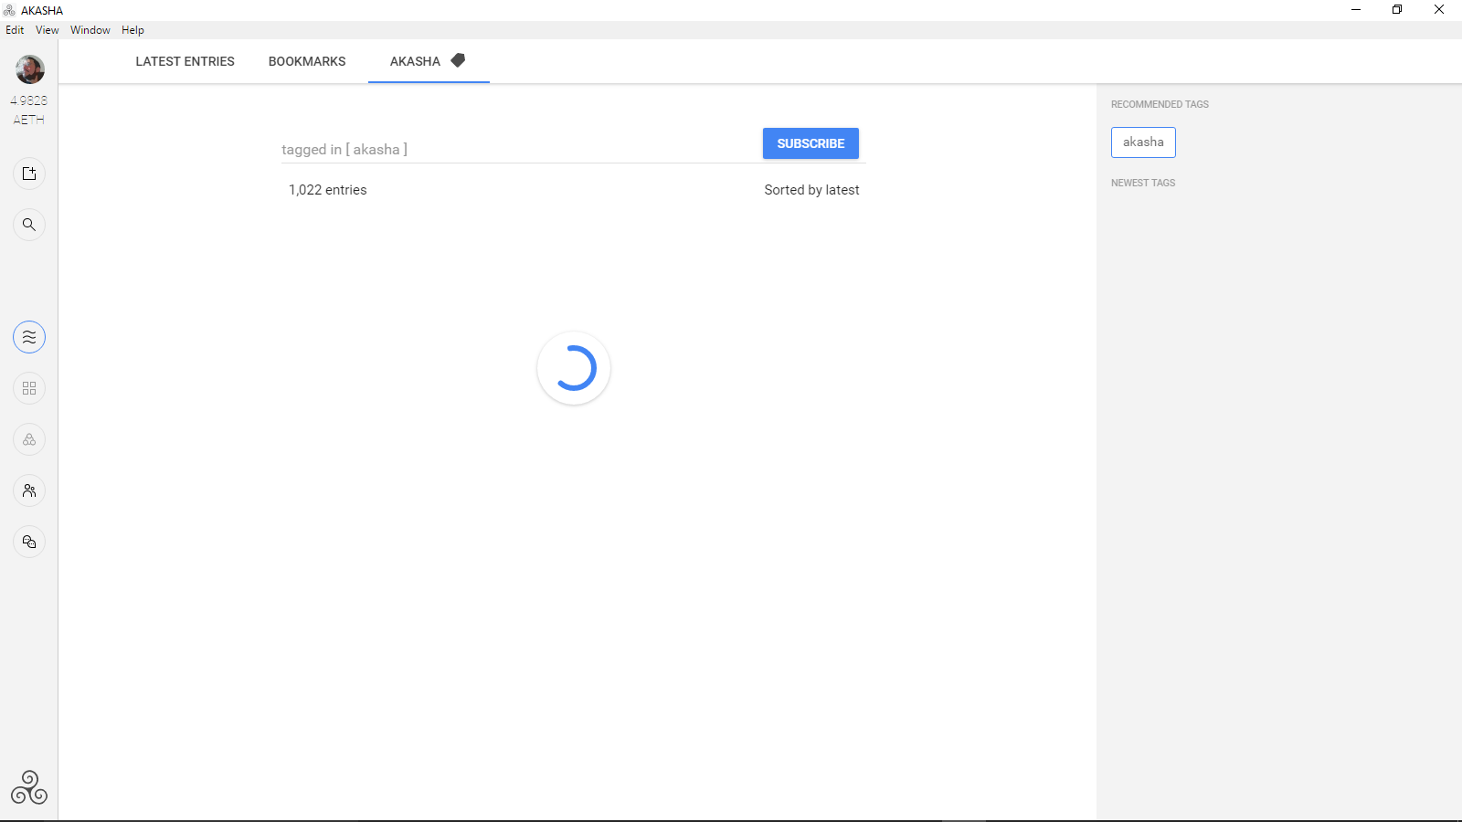
Task: Click the AKASHA title bar app icon
Action: pyautogui.click(x=9, y=10)
